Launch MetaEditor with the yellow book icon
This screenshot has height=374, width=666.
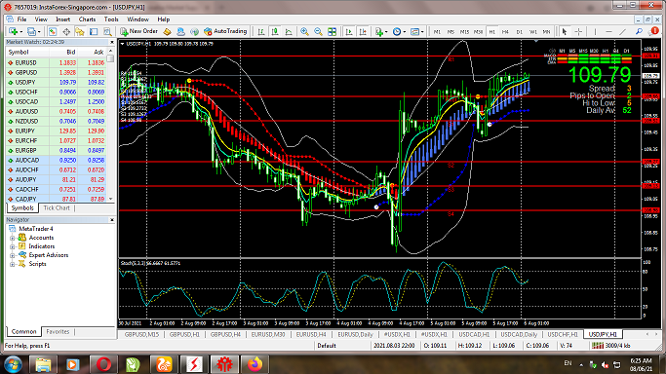(x=167, y=32)
